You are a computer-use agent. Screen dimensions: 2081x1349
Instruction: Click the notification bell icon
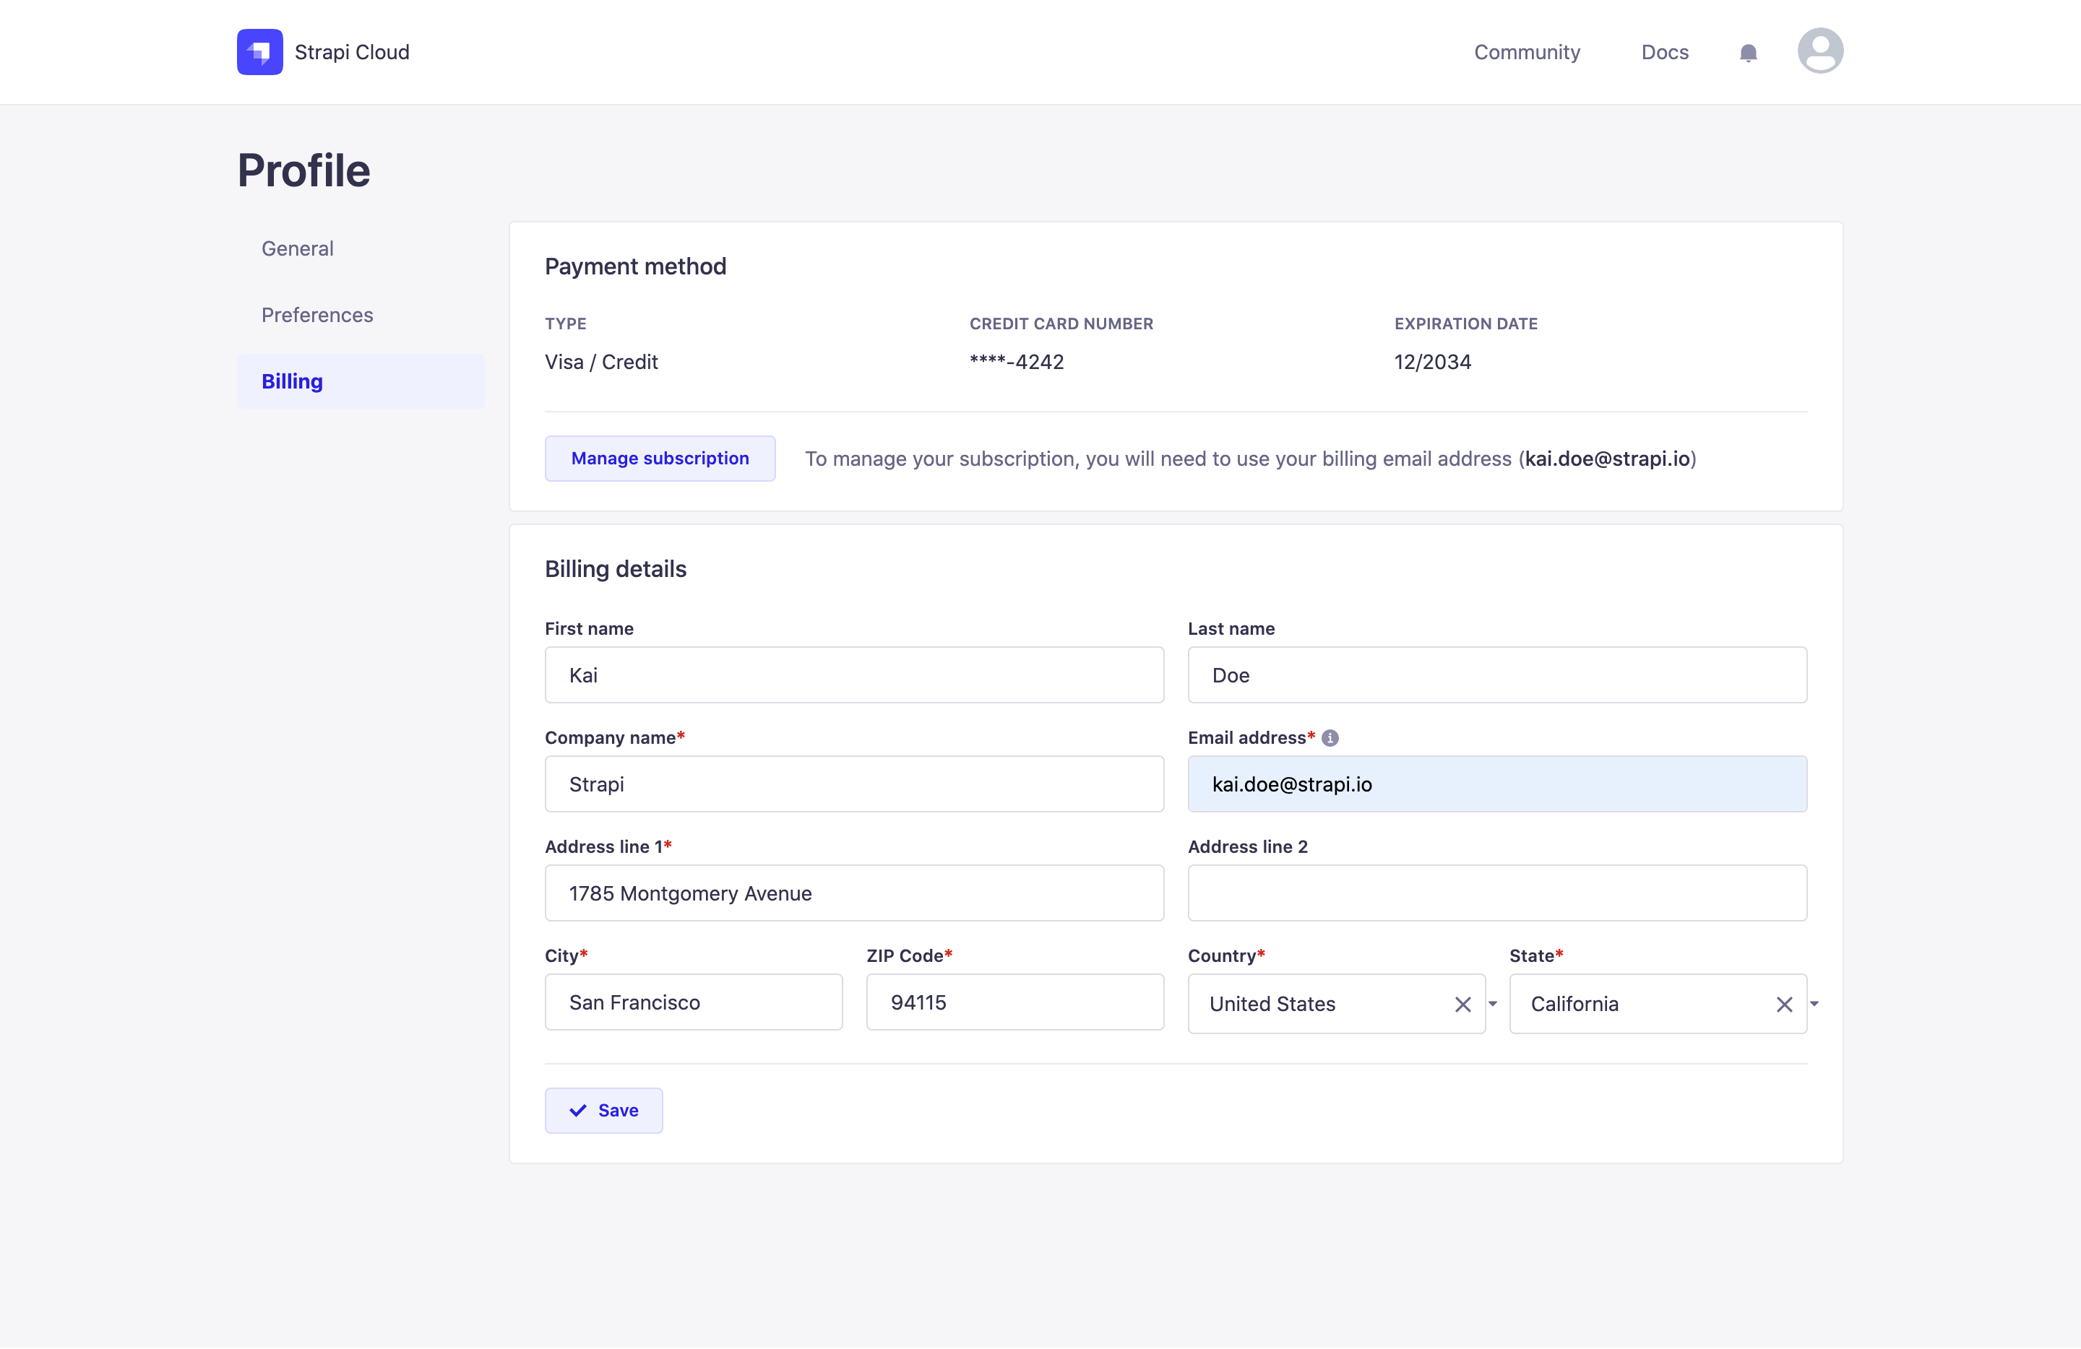pyautogui.click(x=1747, y=51)
